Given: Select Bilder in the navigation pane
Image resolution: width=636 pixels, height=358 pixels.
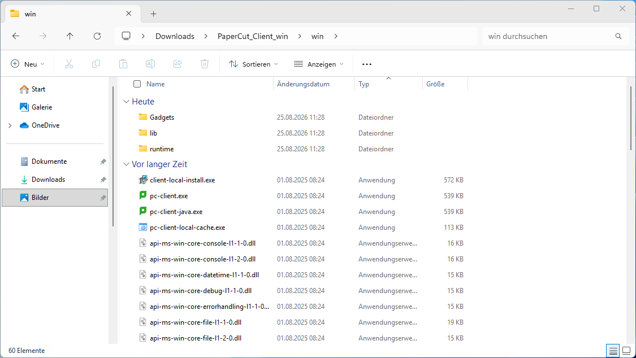Looking at the screenshot, I should [55, 198].
